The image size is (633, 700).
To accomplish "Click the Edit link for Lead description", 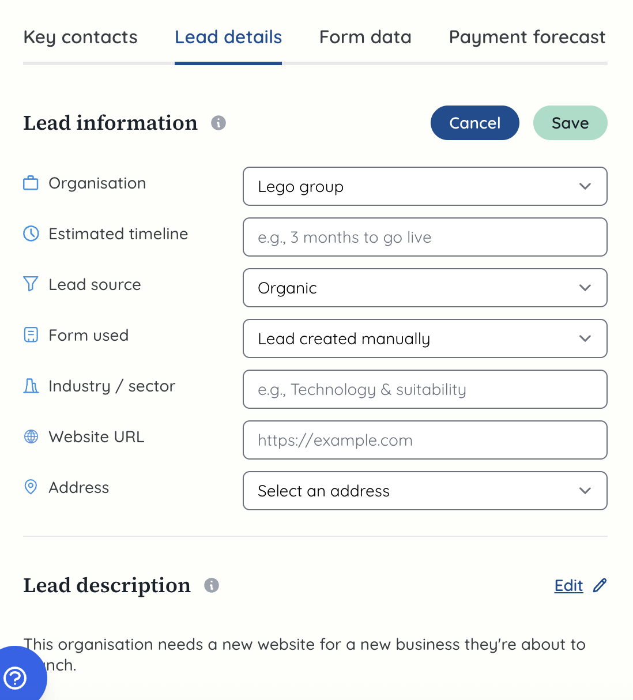I will point(568,585).
